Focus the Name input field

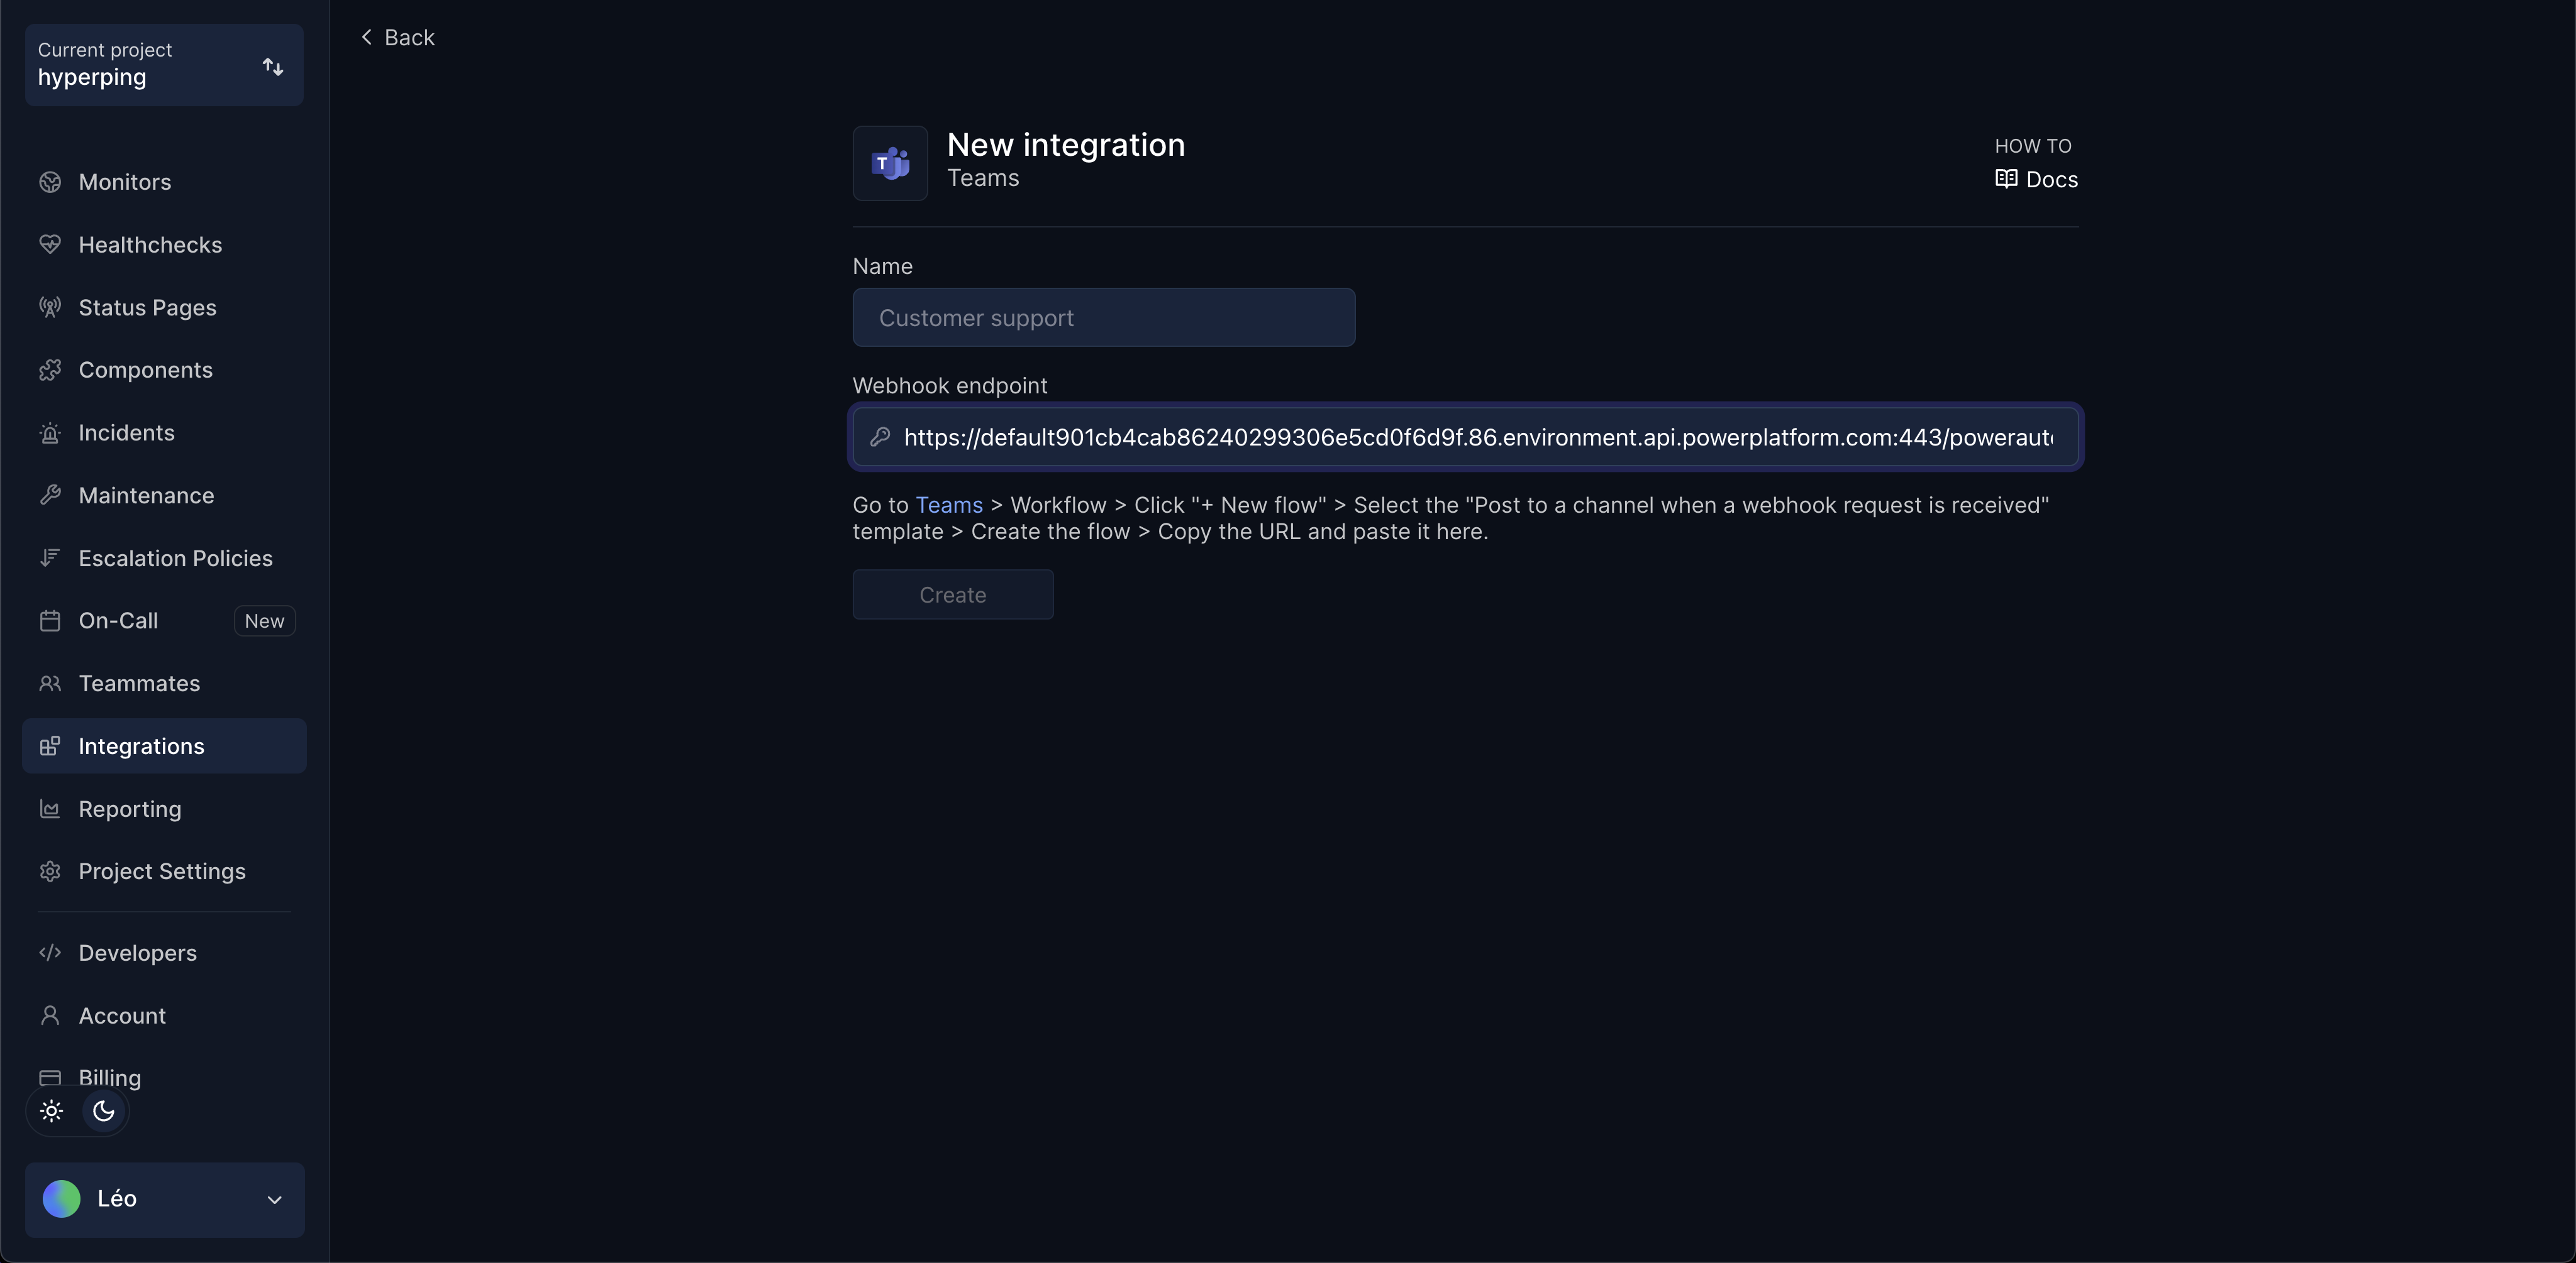pyautogui.click(x=1103, y=318)
